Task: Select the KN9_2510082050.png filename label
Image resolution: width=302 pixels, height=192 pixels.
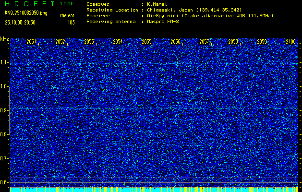Action: click(26, 12)
